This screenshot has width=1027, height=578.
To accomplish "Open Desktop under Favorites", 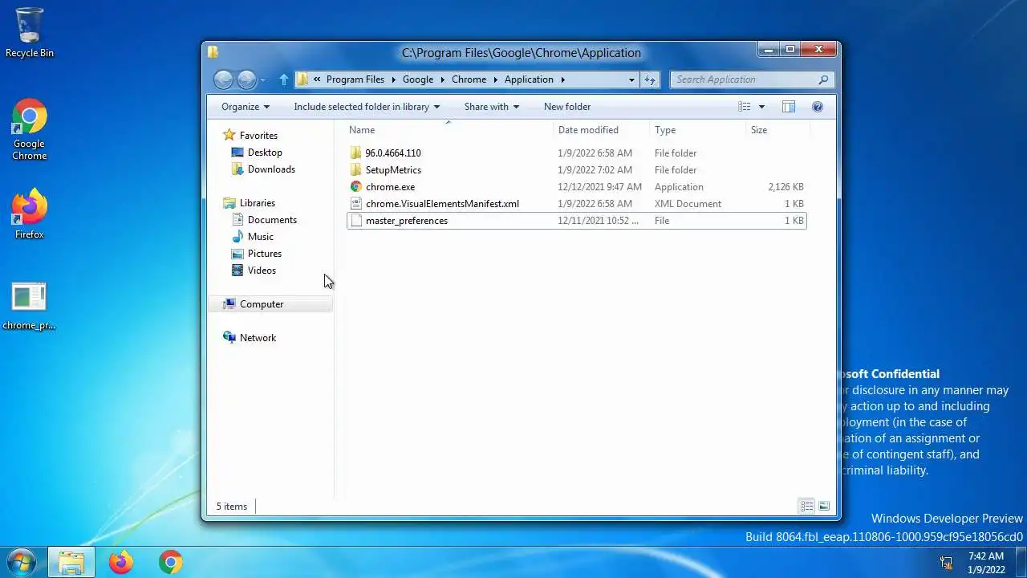I will pyautogui.click(x=265, y=153).
